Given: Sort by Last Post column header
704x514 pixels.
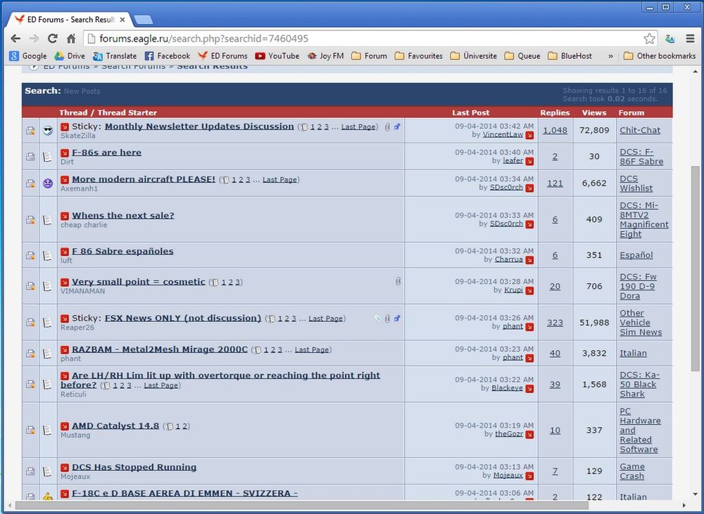Looking at the screenshot, I should pos(470,113).
